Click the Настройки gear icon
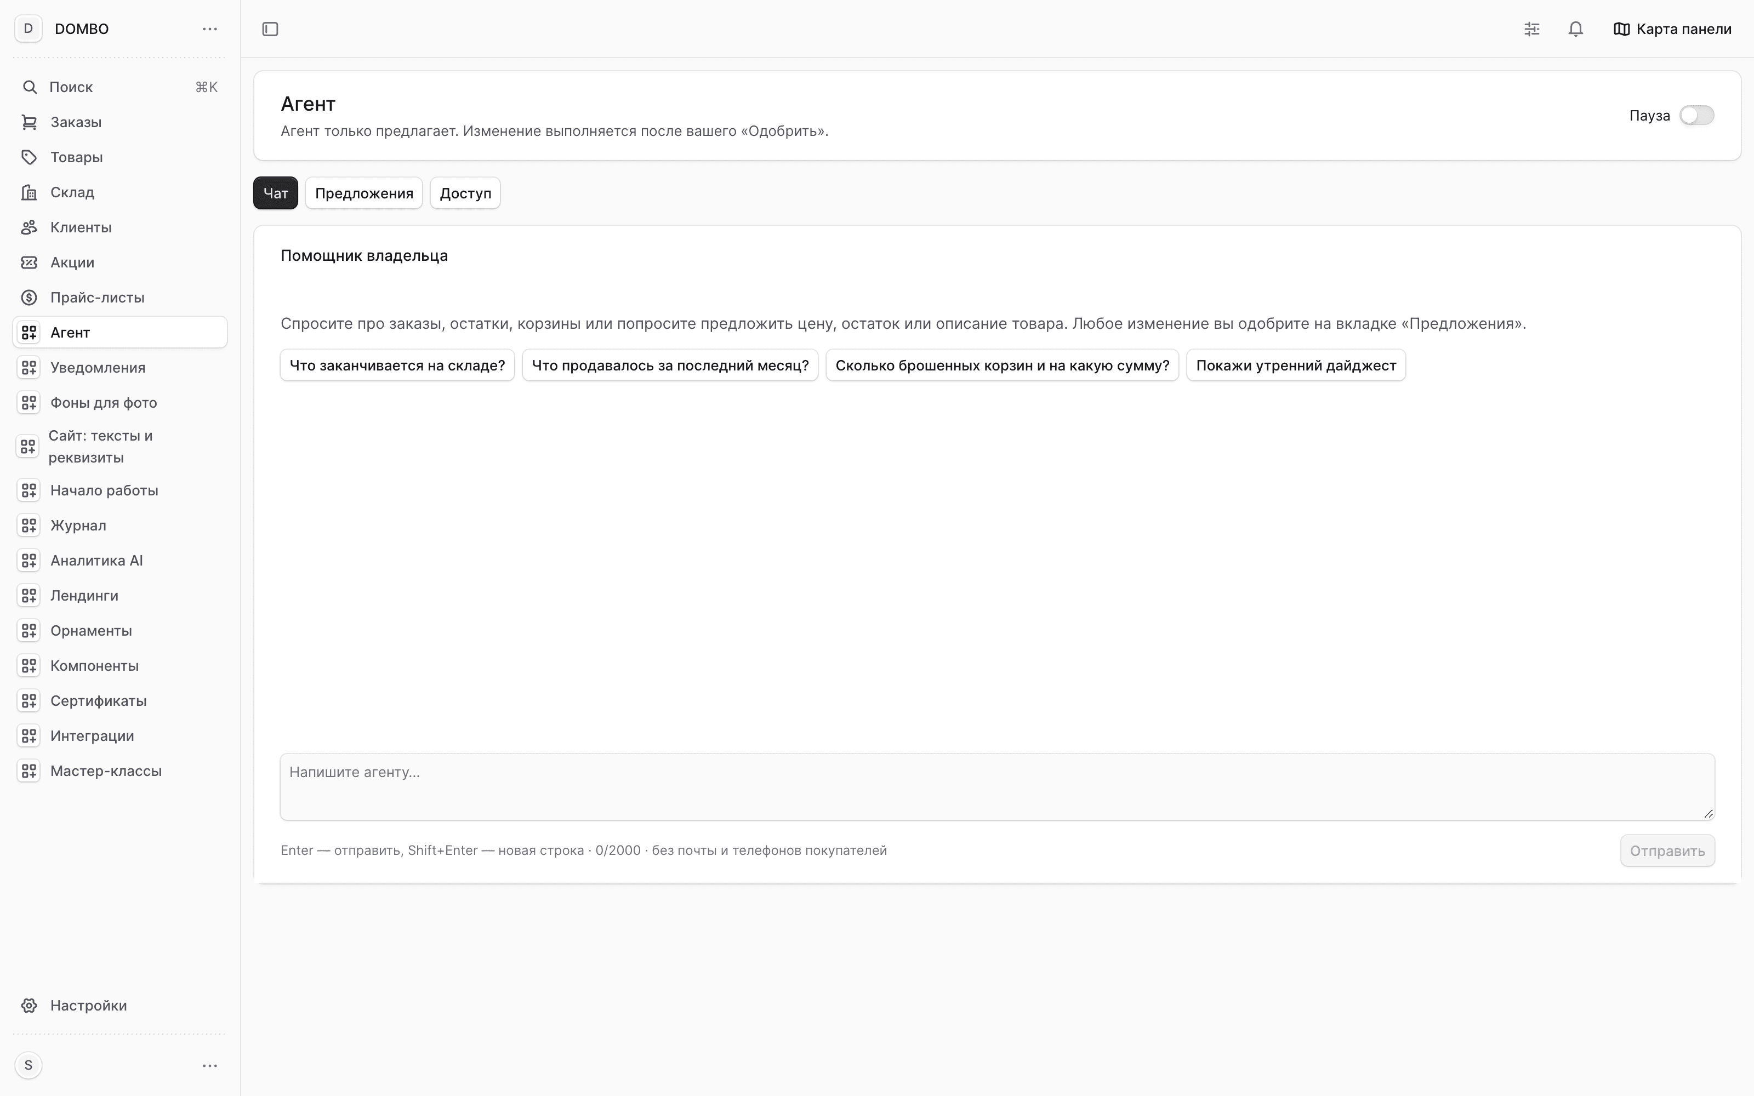The image size is (1754, 1096). click(29, 1006)
